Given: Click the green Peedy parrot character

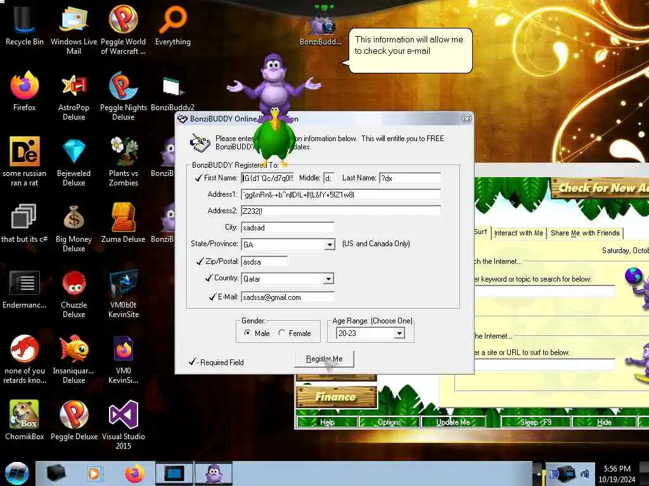Looking at the screenshot, I should tap(274, 139).
